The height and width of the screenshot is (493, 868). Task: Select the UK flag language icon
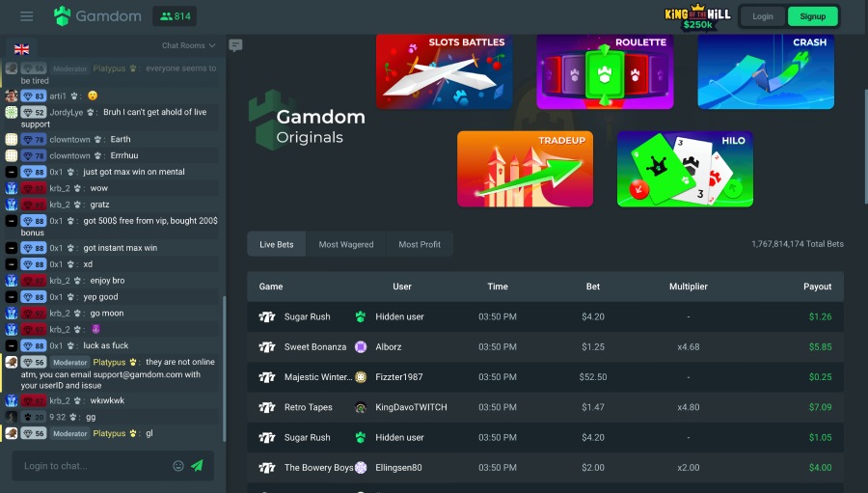[21, 49]
